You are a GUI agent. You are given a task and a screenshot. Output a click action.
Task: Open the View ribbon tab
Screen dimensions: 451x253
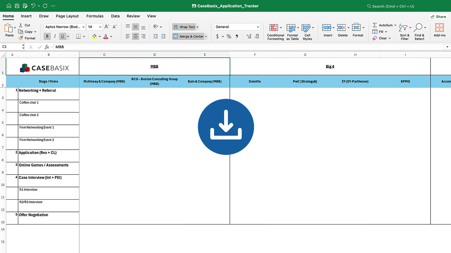pyautogui.click(x=152, y=16)
